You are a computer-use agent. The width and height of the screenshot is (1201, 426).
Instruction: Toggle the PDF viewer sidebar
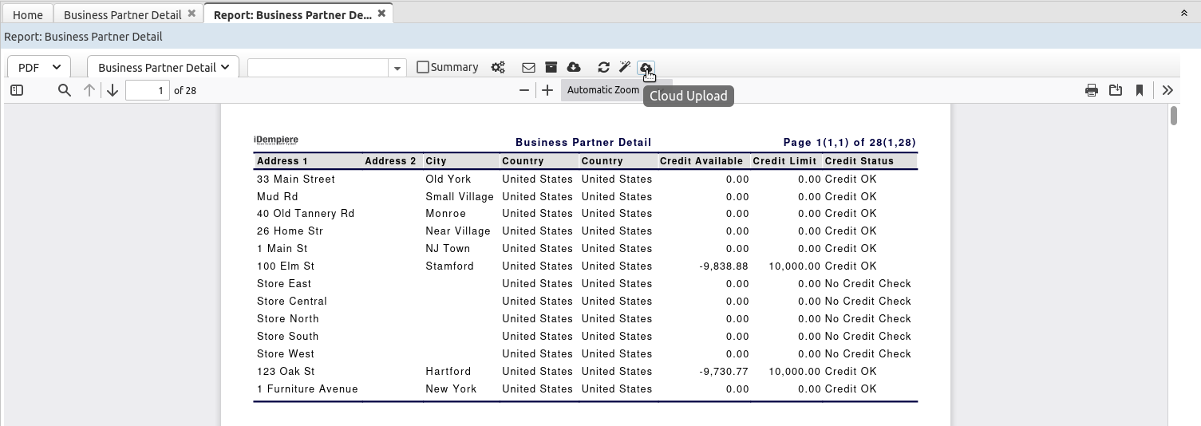tap(17, 90)
